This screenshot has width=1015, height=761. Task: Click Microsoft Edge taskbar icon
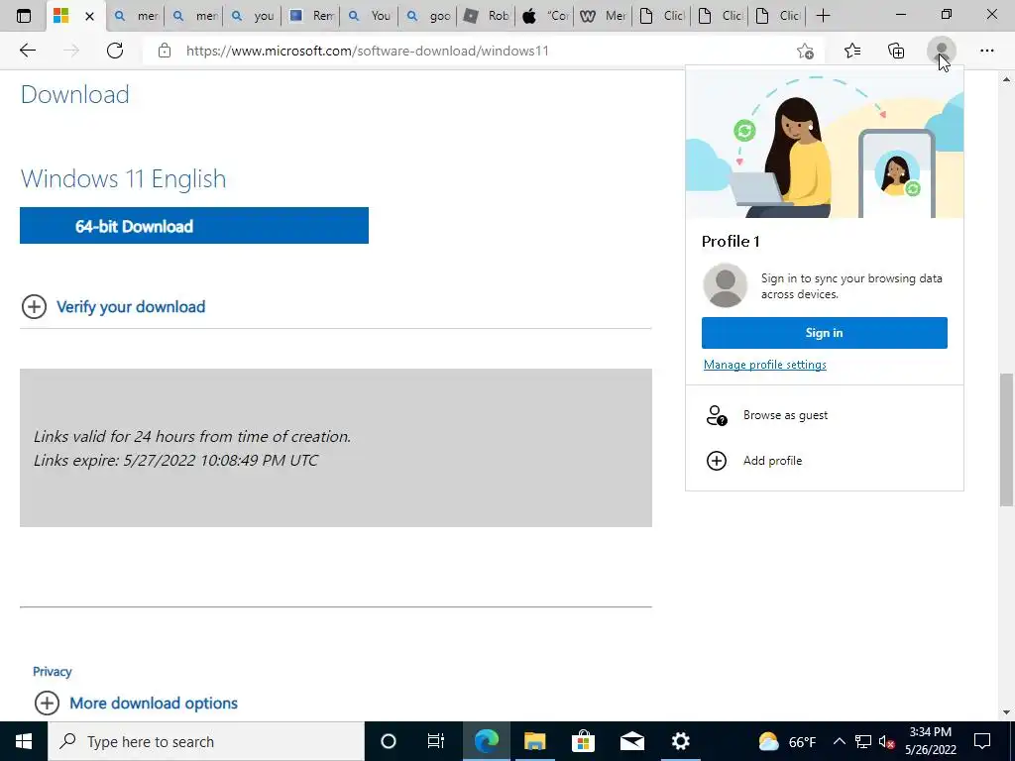[x=486, y=741]
